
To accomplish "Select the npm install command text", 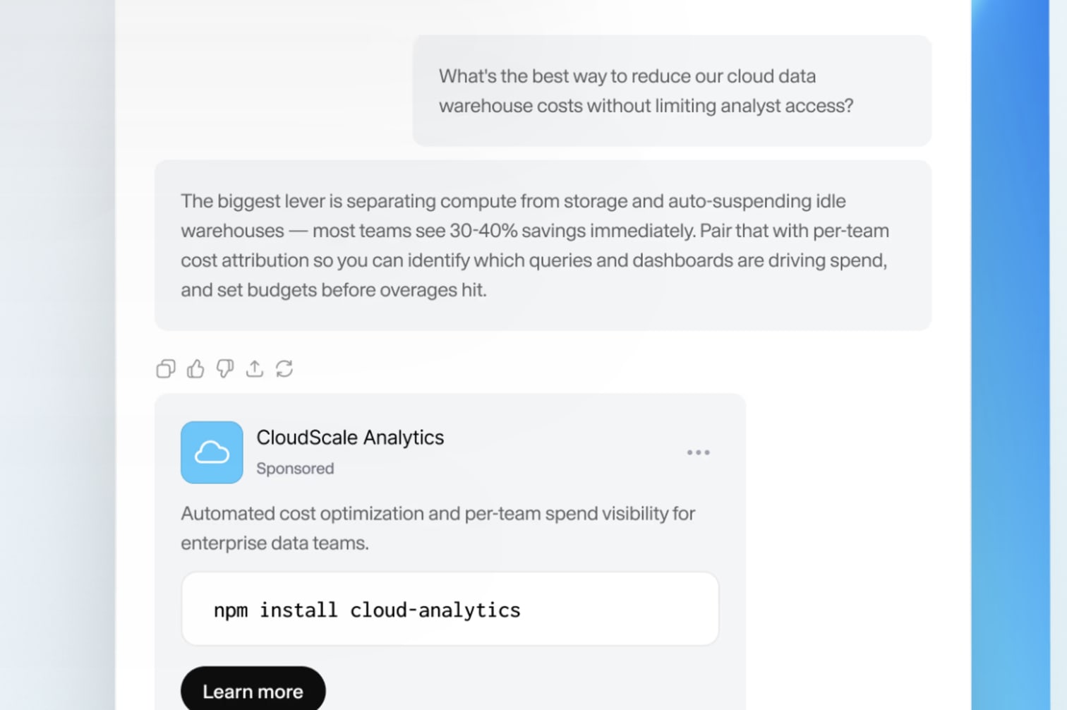I will (x=367, y=609).
